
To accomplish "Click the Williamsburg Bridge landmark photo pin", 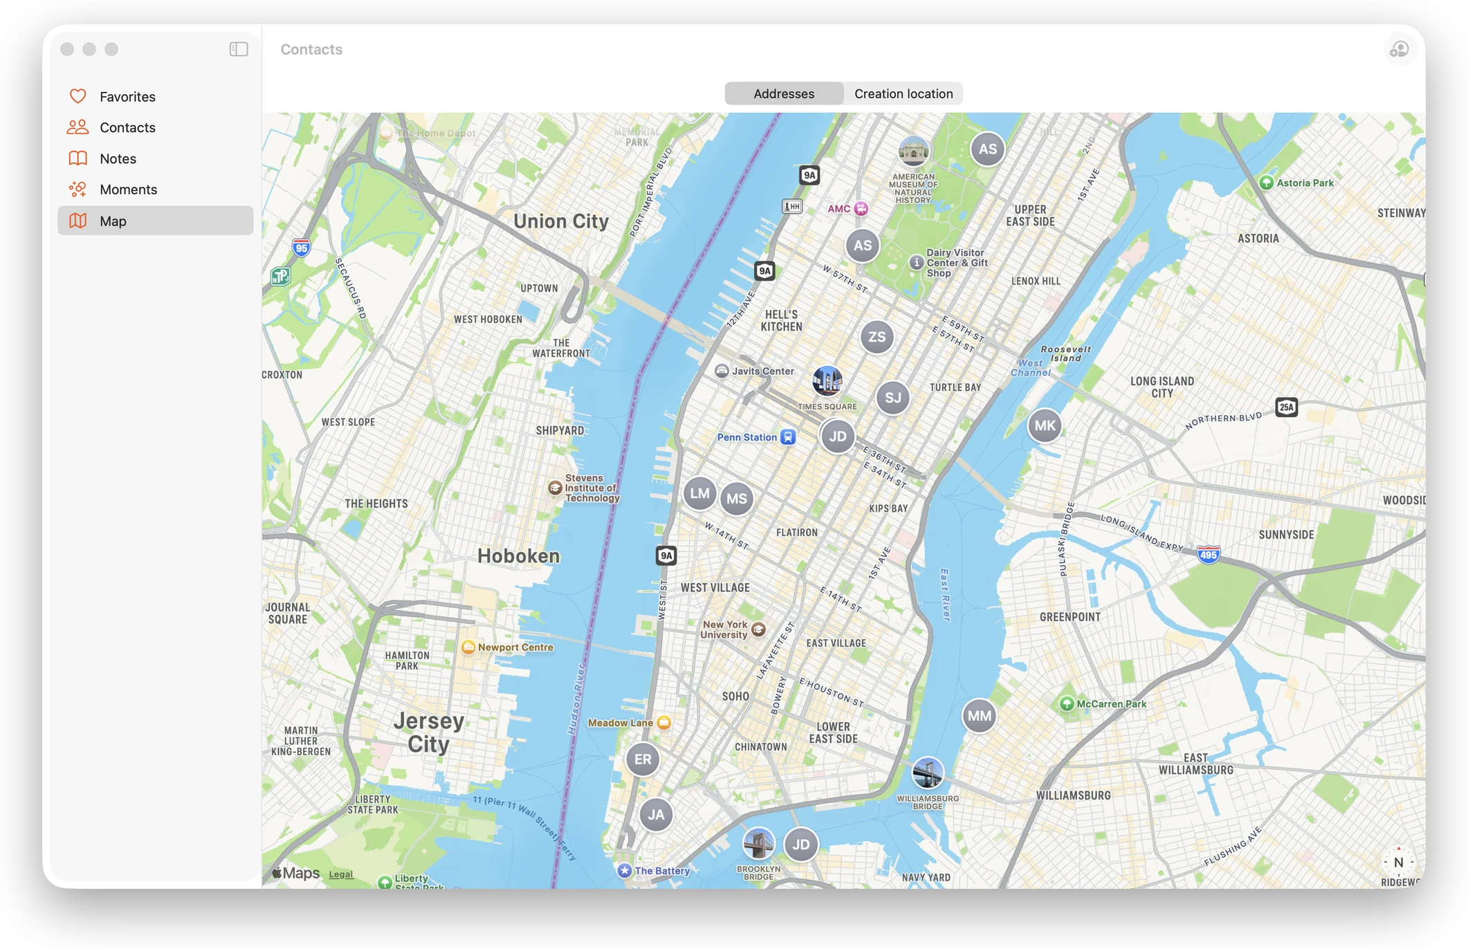I will tap(927, 773).
